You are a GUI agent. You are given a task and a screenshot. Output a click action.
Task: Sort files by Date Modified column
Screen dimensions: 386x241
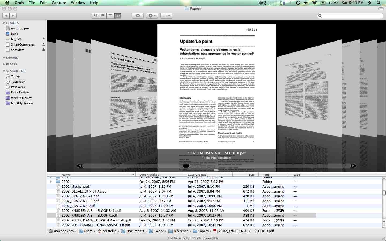coord(160,175)
